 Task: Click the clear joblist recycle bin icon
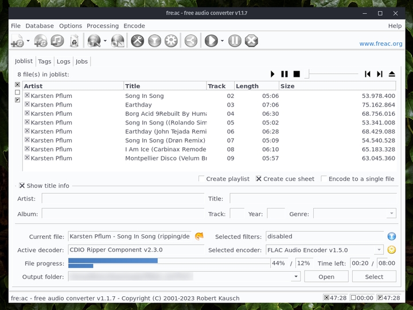point(75,41)
